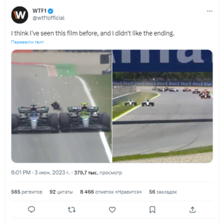Click the reply speech bubble icon

pyautogui.click(x=31, y=209)
